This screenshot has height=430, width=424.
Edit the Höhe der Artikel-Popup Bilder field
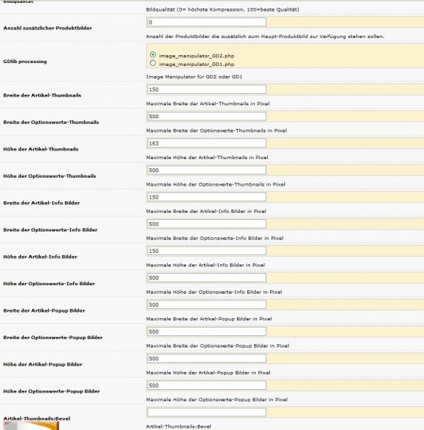pos(207,358)
